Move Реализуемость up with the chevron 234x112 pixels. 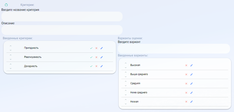[11, 55]
